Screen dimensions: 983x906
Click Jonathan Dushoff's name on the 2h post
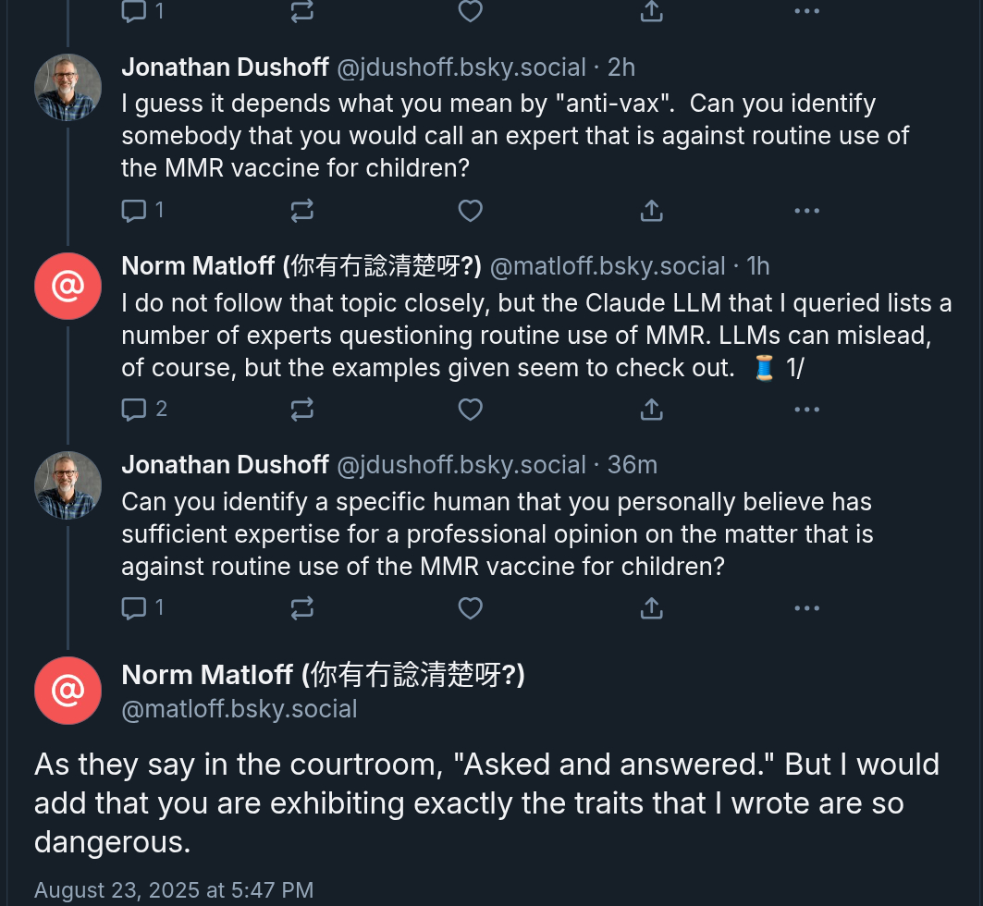click(x=225, y=67)
